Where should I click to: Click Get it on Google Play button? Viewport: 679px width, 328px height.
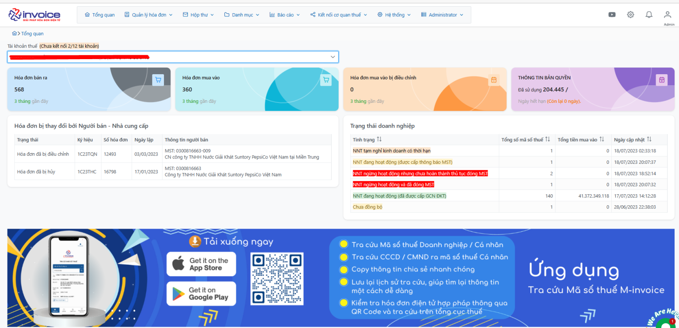[x=202, y=294]
